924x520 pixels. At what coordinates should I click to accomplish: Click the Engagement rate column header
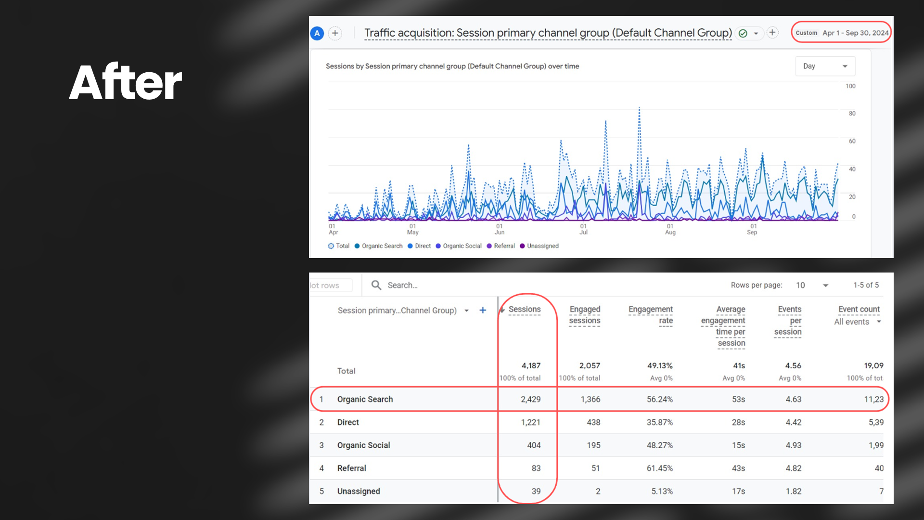(651, 315)
